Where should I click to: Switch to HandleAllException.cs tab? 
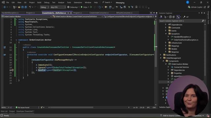pos(10,13)
